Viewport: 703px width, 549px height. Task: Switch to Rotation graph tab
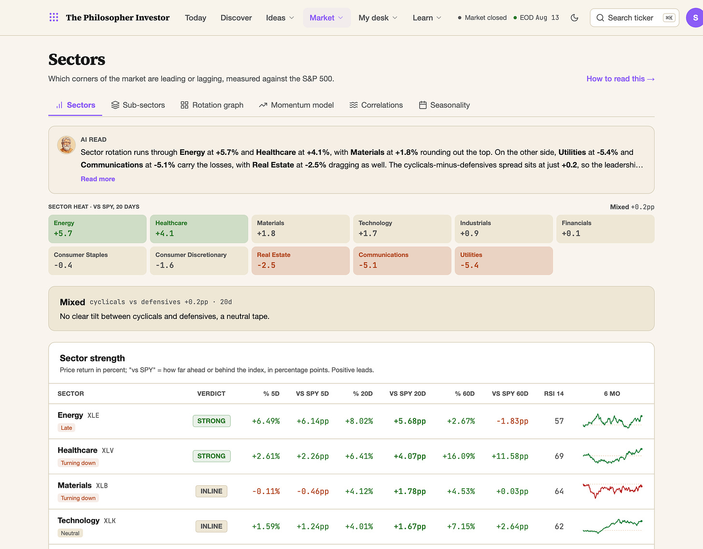[x=212, y=105]
